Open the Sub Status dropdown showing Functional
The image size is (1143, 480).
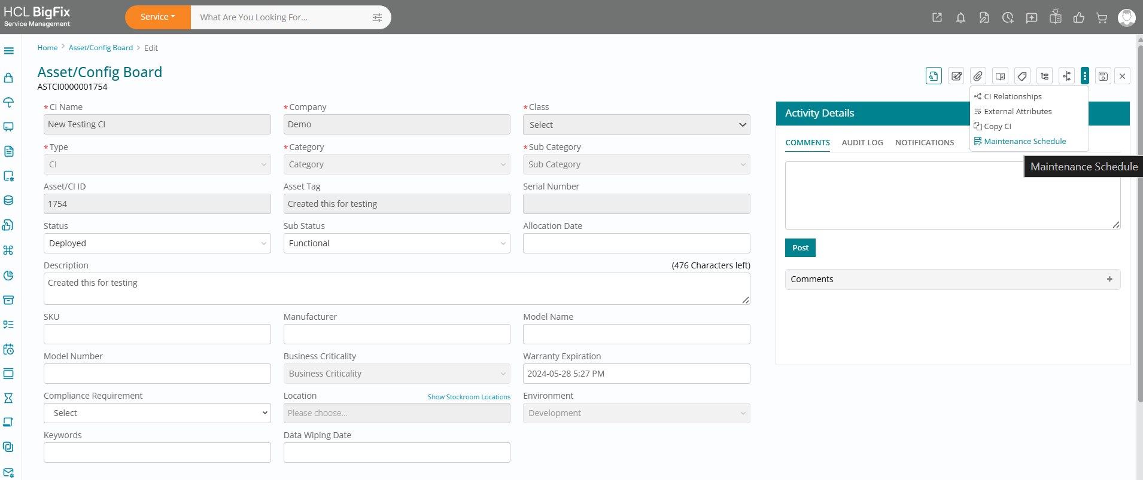point(396,243)
